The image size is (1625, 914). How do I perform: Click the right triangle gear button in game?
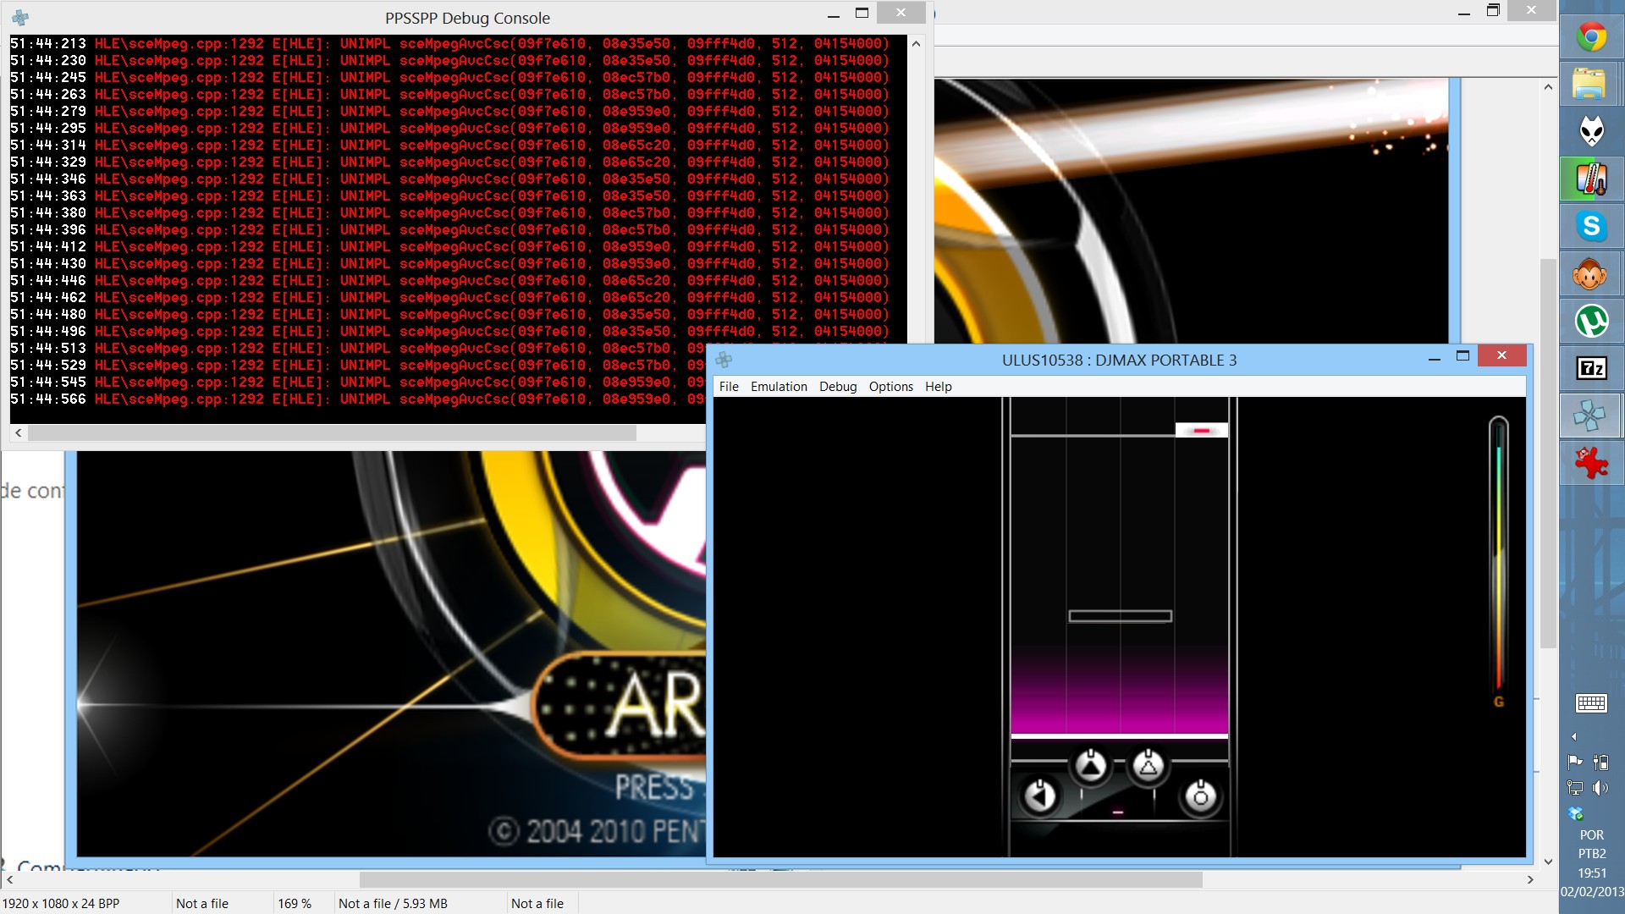pyautogui.click(x=1149, y=766)
